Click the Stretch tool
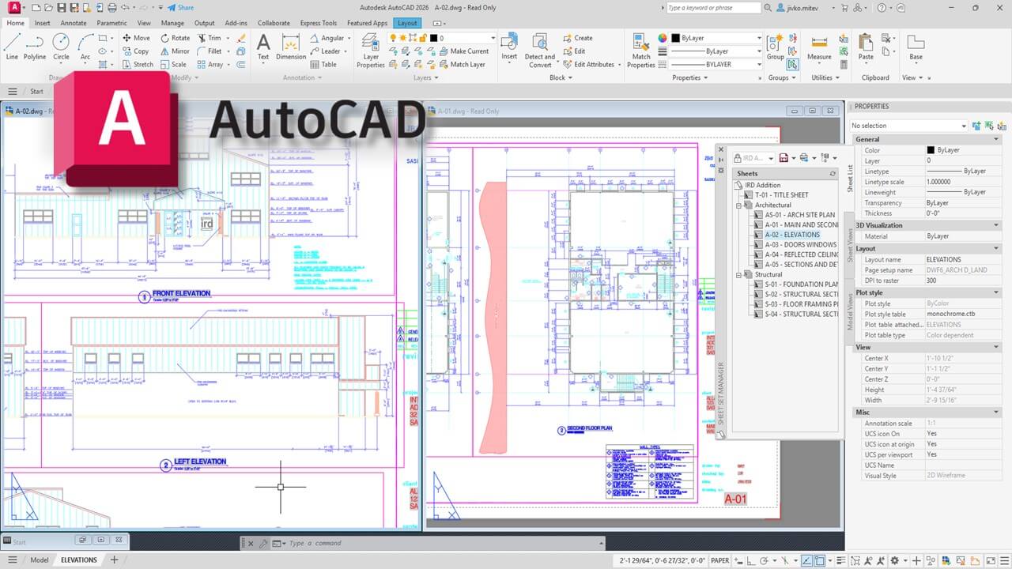 (x=137, y=65)
